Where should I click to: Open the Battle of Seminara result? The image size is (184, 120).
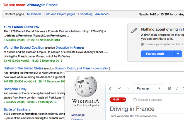pyautogui.click(x=17, y=109)
